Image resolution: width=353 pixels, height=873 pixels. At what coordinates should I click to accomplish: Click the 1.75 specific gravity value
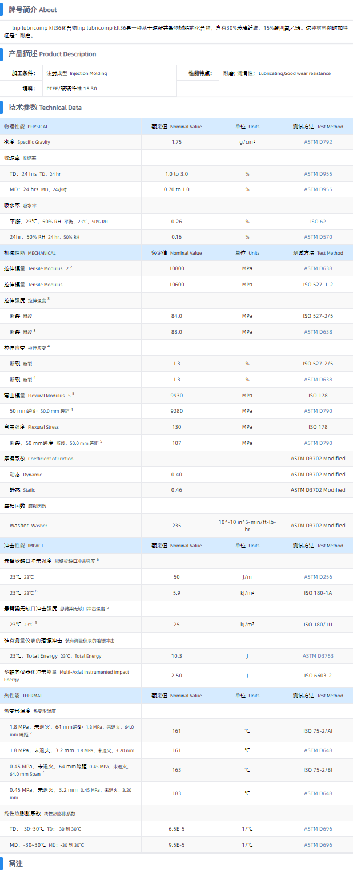tap(176, 142)
